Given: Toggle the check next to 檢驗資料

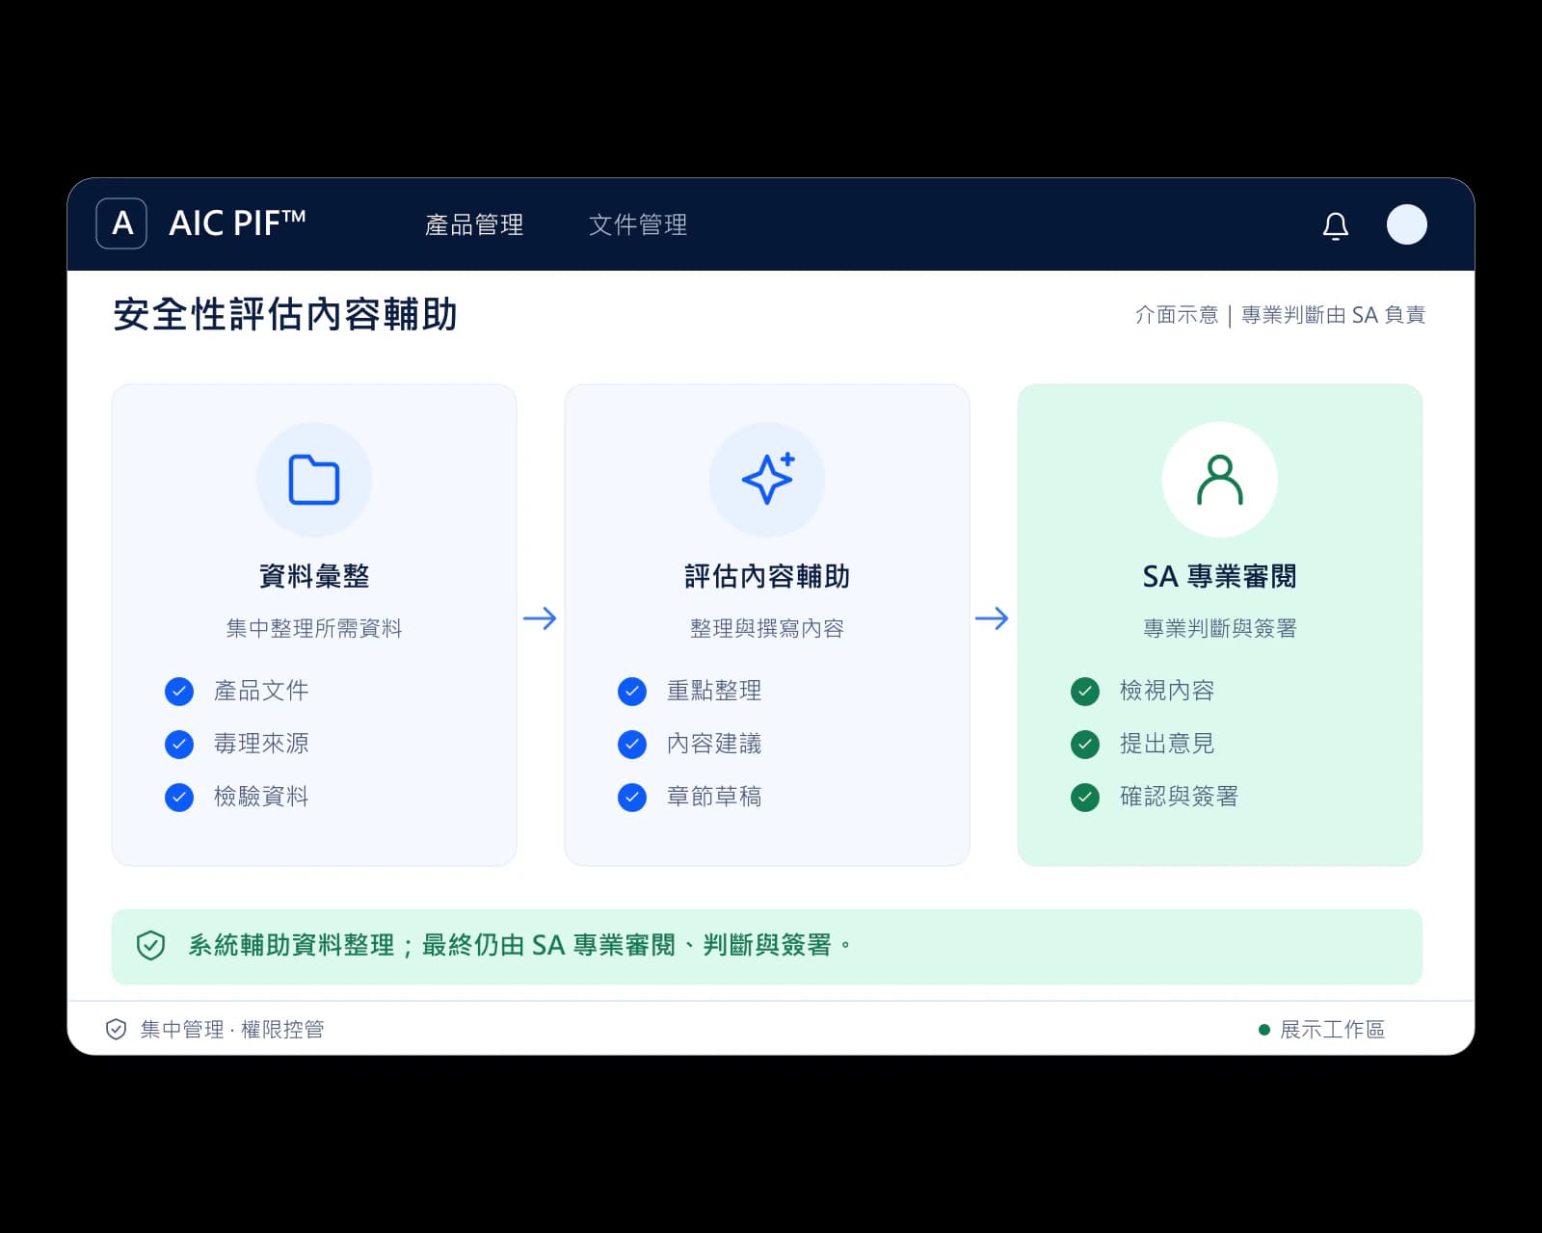Looking at the screenshot, I should pos(179,798).
